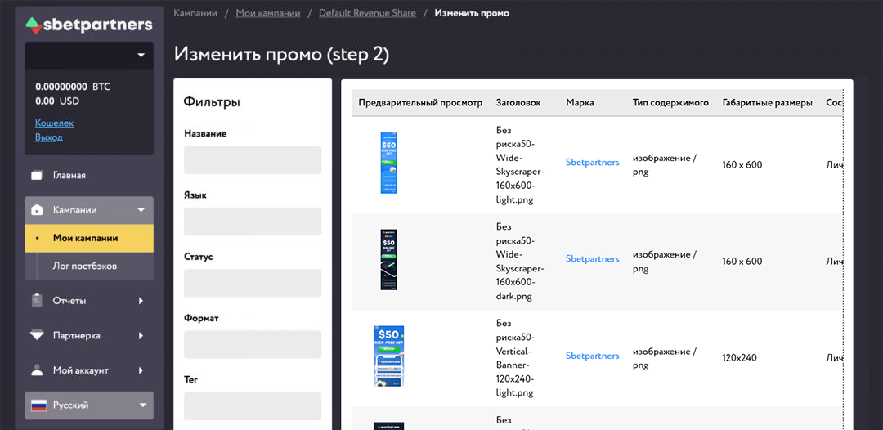This screenshot has height=430, width=883.
Task: Open the Партнерка menu item
Action: [x=89, y=336]
